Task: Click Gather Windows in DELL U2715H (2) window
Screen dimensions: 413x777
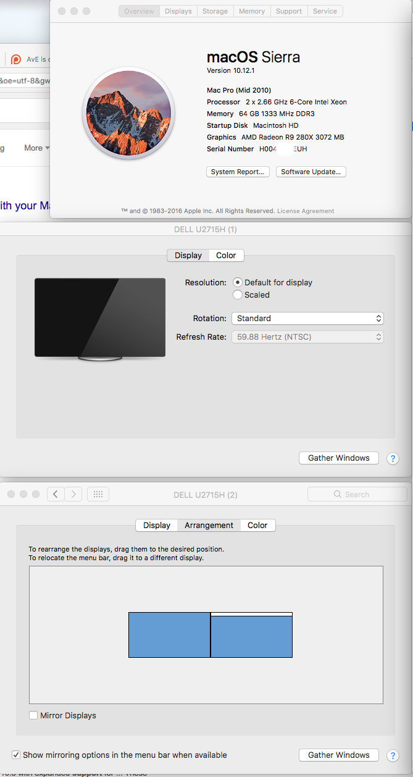Action: [x=339, y=755]
